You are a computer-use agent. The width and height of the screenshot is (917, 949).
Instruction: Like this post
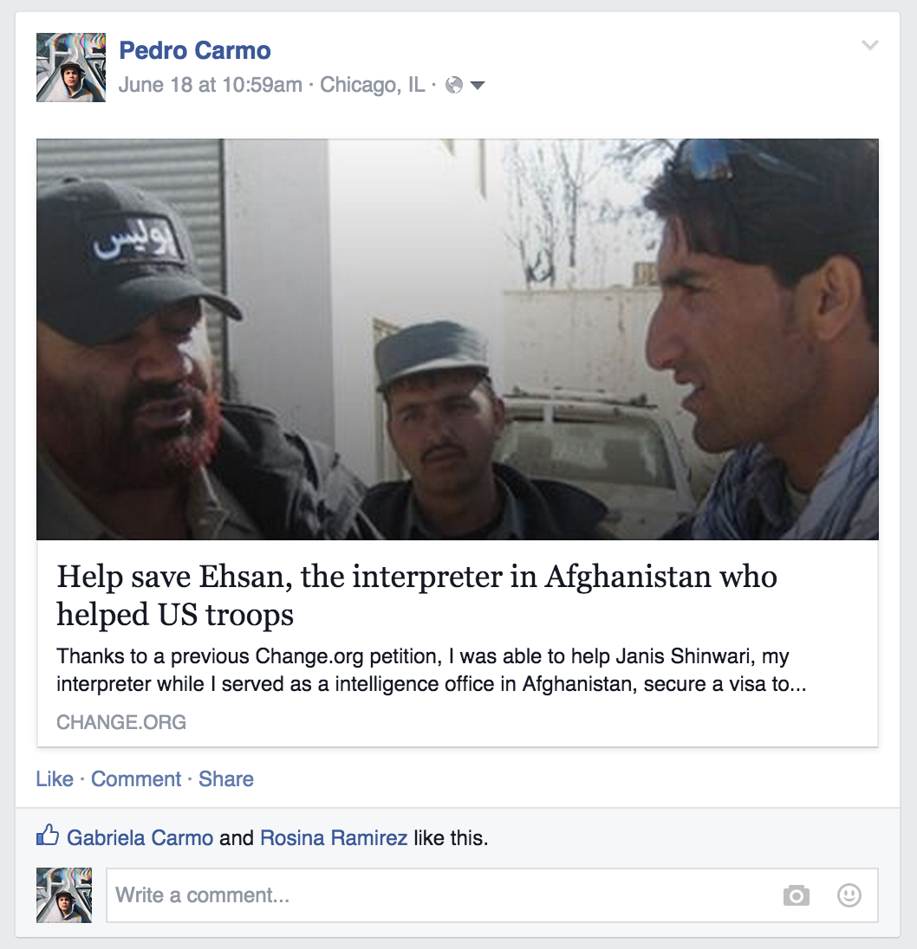[x=55, y=779]
